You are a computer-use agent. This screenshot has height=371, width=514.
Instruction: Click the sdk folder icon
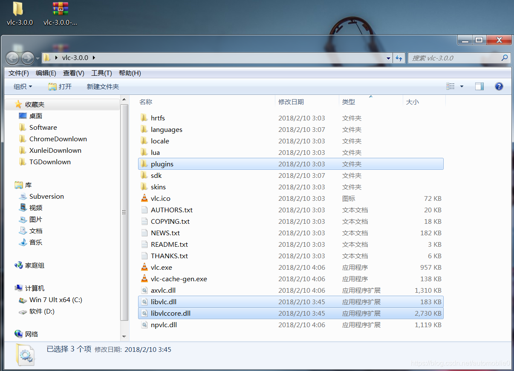(x=144, y=175)
